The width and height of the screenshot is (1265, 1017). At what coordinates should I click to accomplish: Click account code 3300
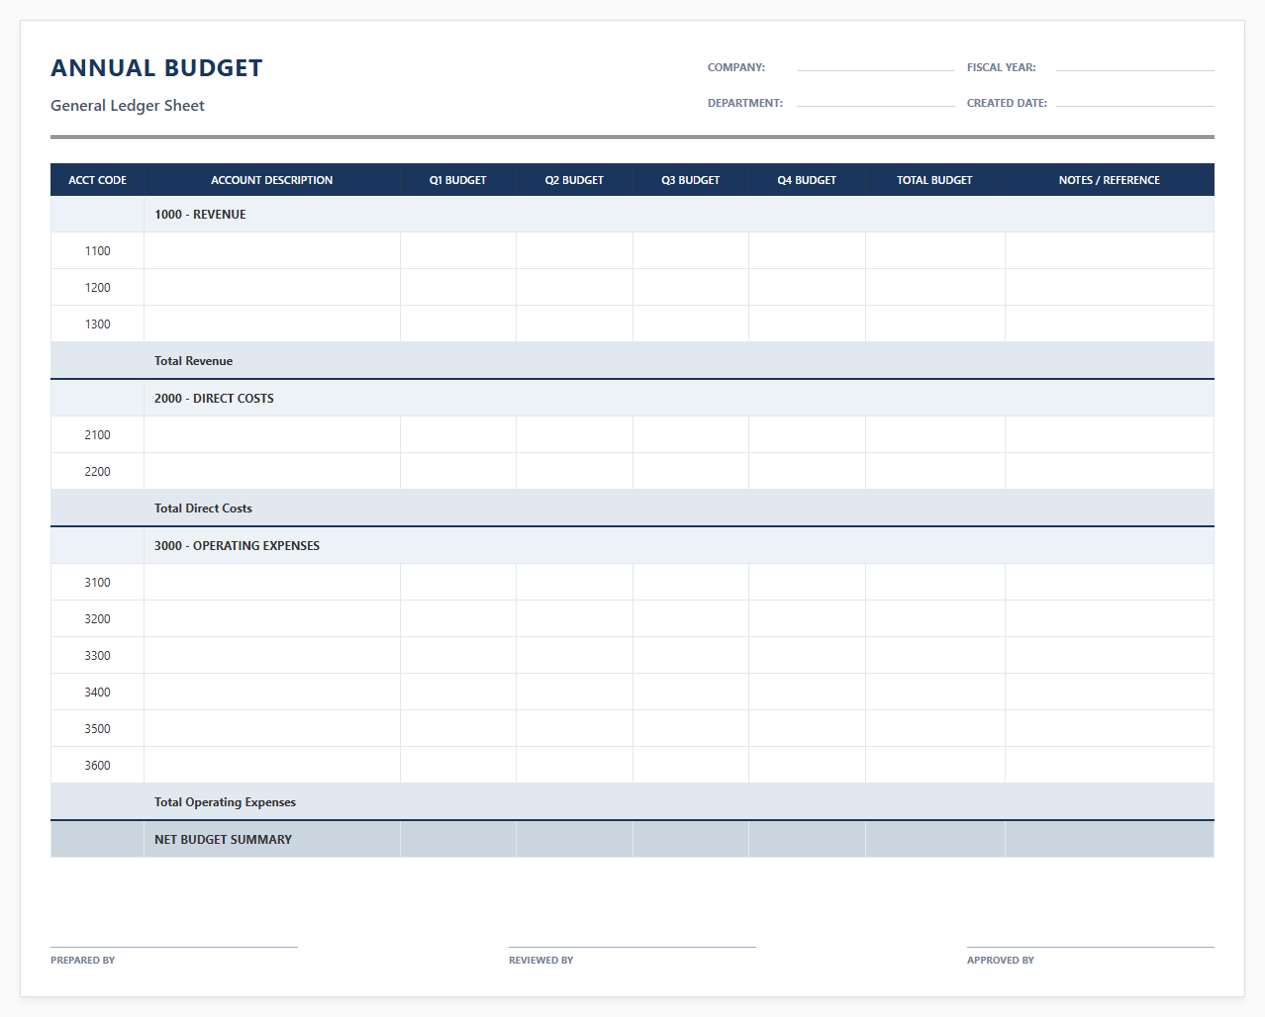[x=97, y=656]
